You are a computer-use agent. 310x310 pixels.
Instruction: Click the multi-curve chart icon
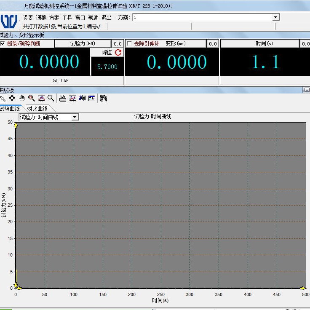click(72, 98)
